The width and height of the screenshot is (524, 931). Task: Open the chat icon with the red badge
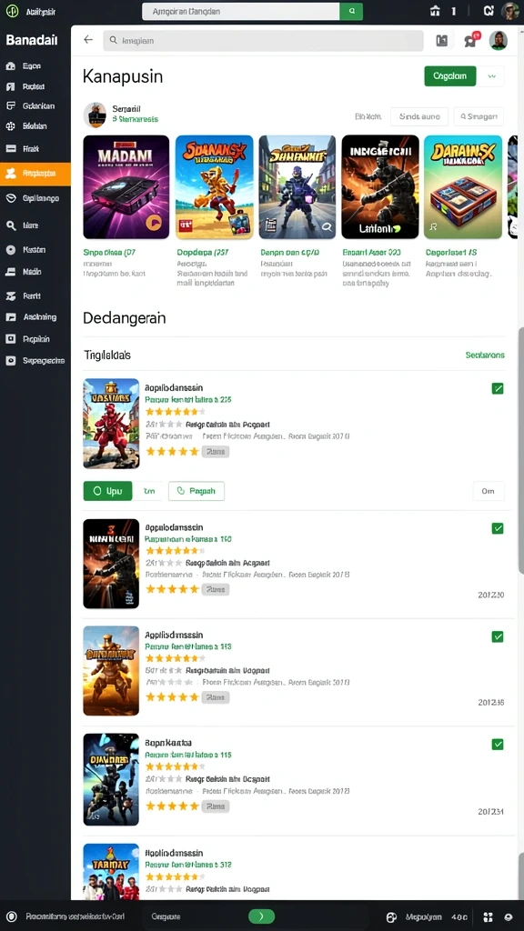pos(471,40)
